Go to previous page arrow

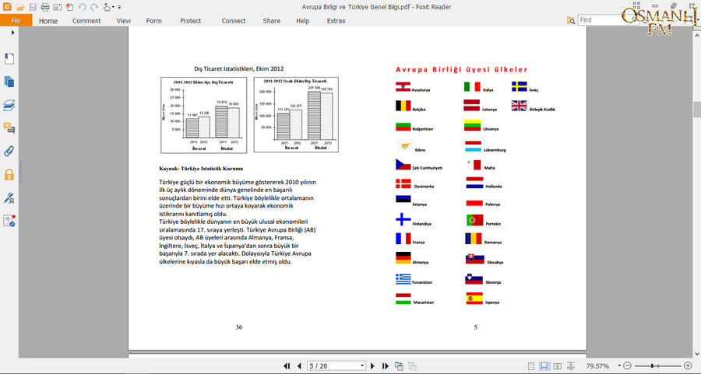[x=299, y=366]
